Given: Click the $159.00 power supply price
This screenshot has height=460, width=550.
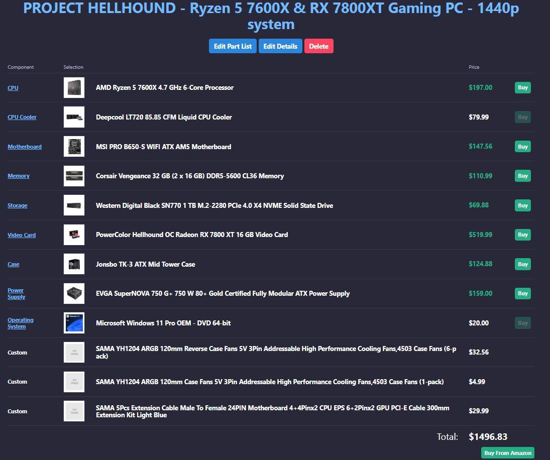Looking at the screenshot, I should pos(480,293).
